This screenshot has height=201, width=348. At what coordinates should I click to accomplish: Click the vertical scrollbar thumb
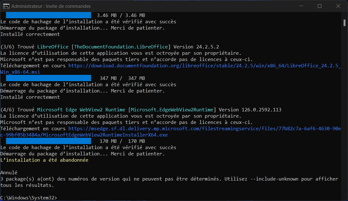pos(345,23)
